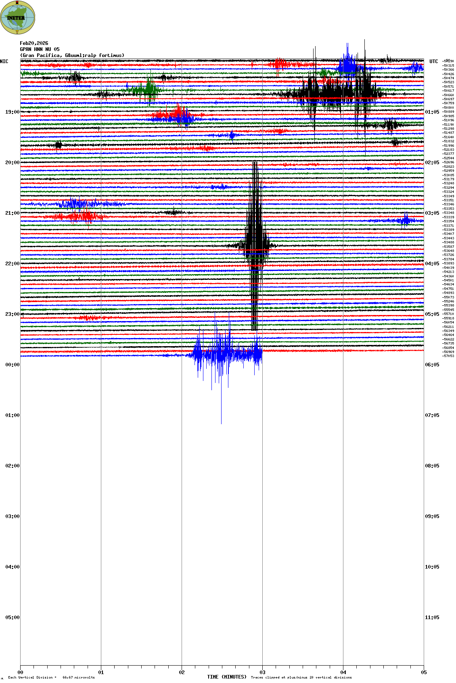Select the 19:00 local time marker
This screenshot has width=456, height=683.
12,112
